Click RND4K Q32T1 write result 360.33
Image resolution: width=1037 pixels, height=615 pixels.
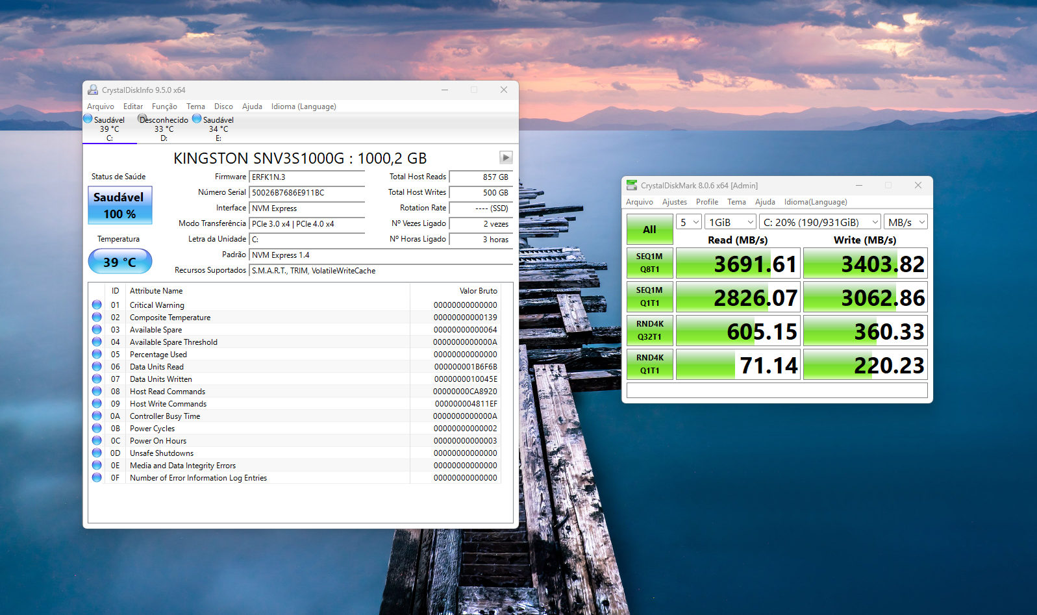[x=866, y=331]
